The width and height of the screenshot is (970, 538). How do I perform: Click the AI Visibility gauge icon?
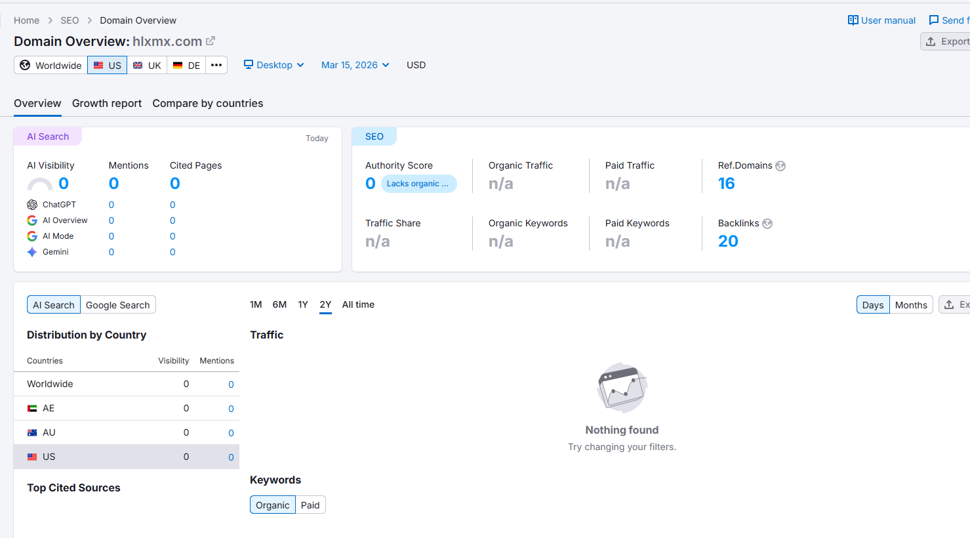[x=39, y=184]
